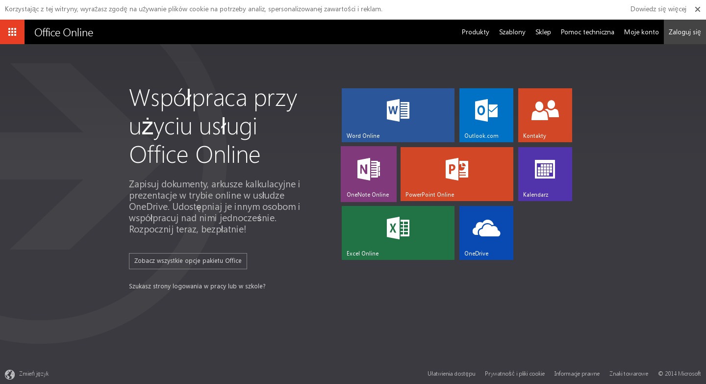This screenshot has width=706, height=384.
Task: Launch the Outlook.com tile
Action: (x=486, y=115)
